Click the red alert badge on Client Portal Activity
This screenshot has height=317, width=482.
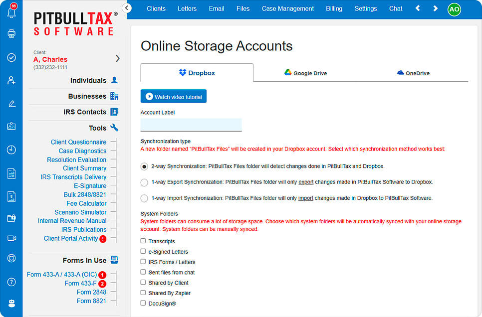point(103,239)
